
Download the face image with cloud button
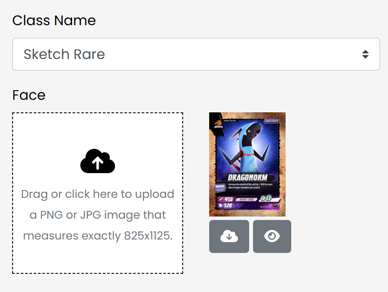point(229,236)
